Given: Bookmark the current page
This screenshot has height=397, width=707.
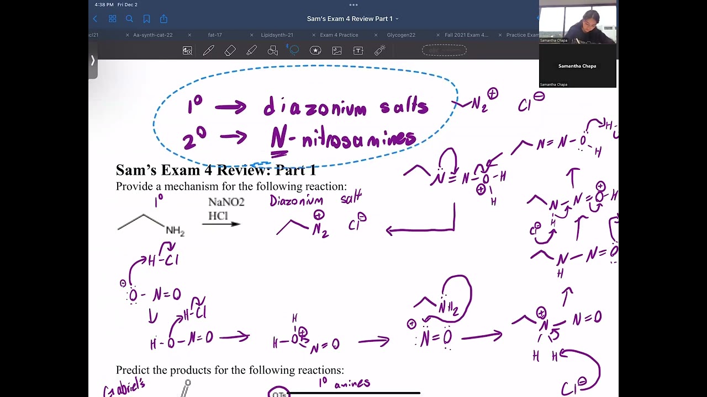Looking at the screenshot, I should point(146,19).
